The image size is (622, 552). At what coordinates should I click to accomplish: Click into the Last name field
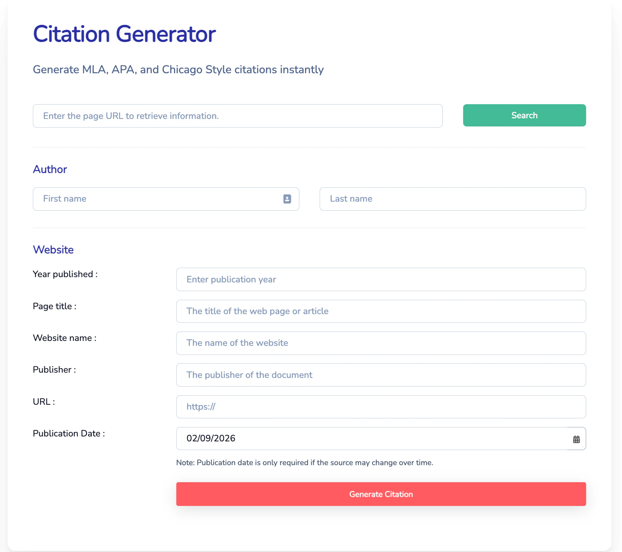(x=453, y=199)
